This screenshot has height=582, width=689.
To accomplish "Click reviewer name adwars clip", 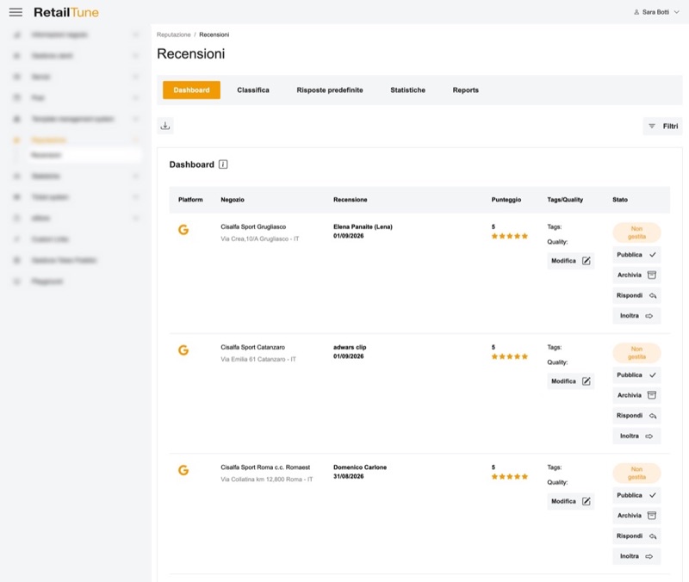I will coord(350,347).
